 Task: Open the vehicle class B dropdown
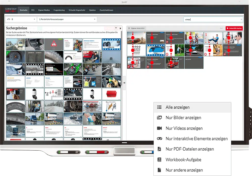click(x=21, y=19)
